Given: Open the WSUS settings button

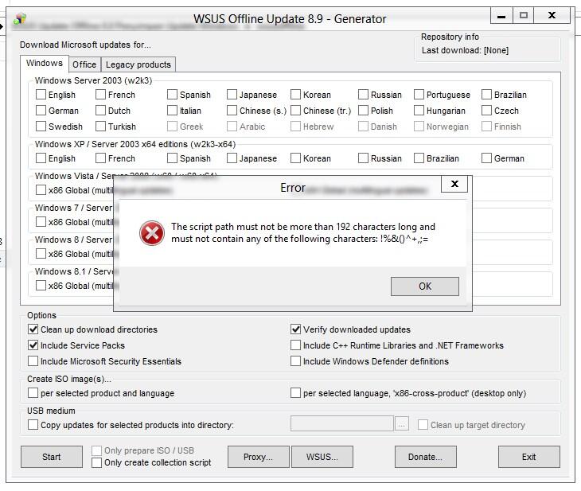Looking at the screenshot, I should pyautogui.click(x=322, y=457).
